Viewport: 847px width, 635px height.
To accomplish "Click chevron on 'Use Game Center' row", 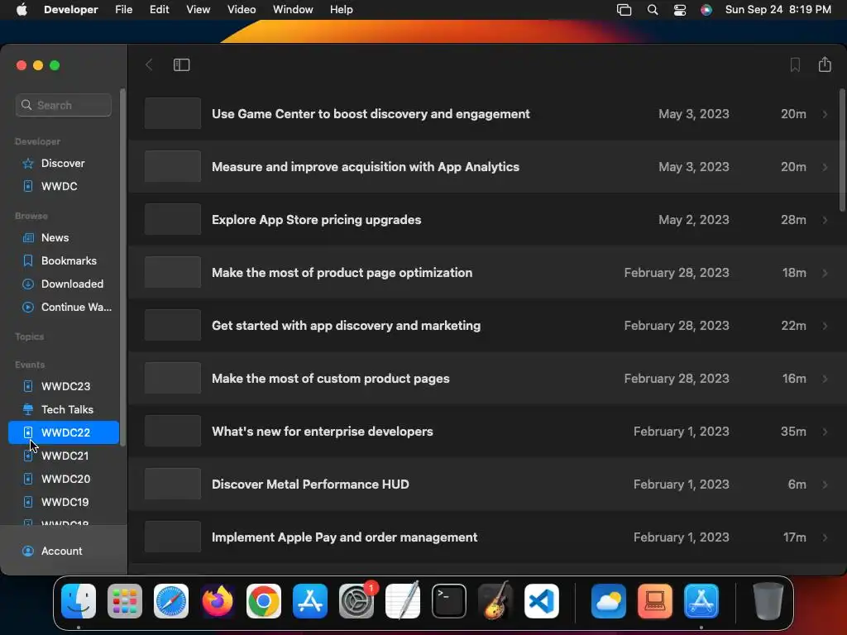I will [825, 114].
